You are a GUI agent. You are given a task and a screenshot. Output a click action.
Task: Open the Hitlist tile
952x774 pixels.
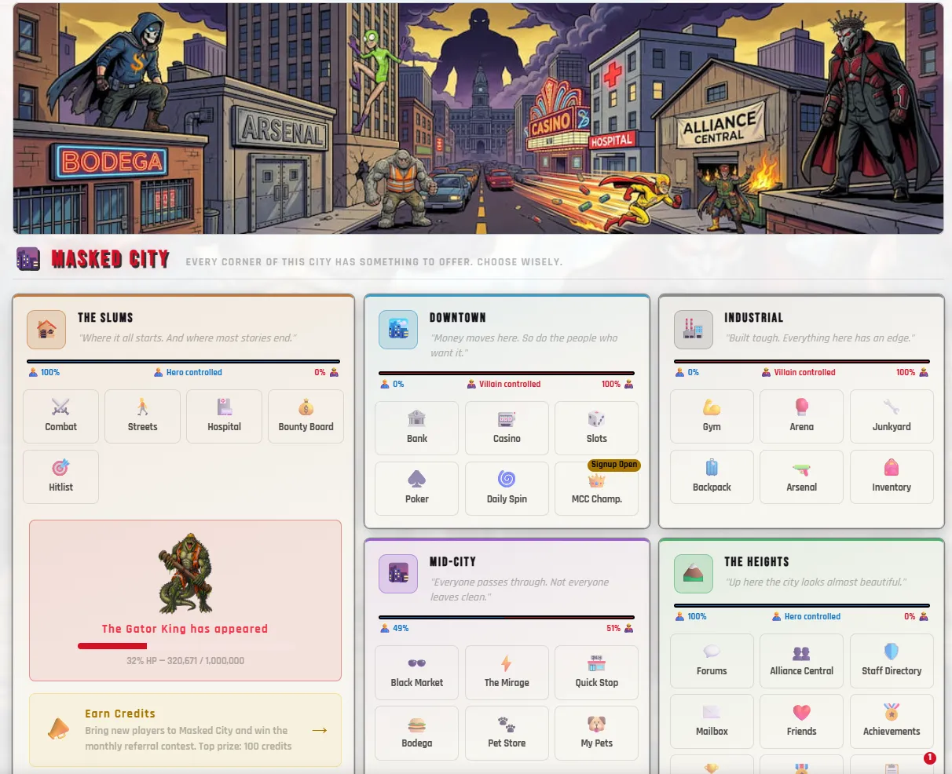pos(61,476)
